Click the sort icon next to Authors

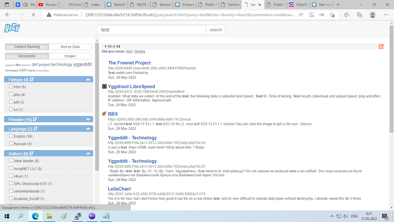[x=32, y=153]
